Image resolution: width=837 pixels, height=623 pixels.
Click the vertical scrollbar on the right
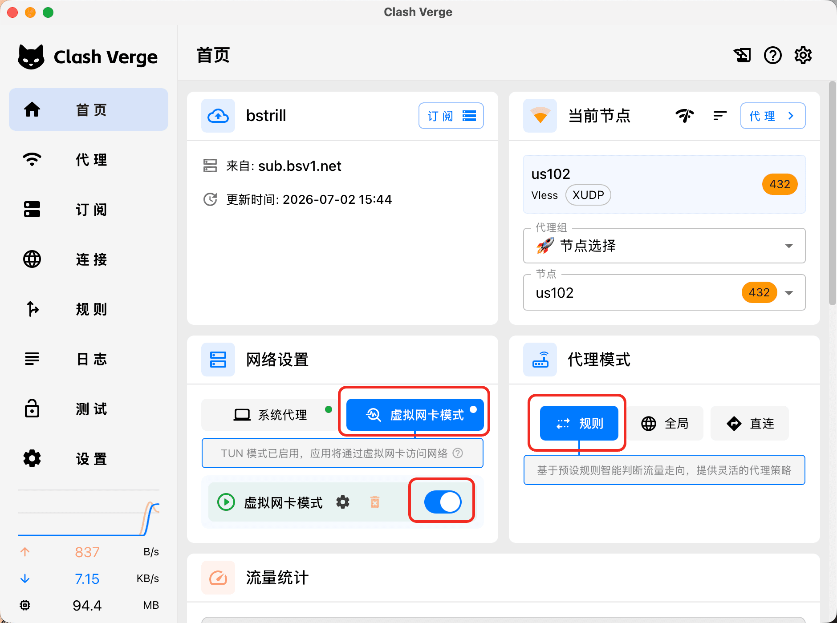click(832, 193)
